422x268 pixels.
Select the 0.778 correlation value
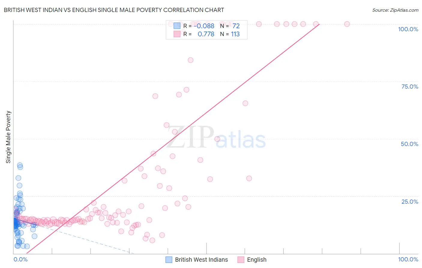[206, 34]
